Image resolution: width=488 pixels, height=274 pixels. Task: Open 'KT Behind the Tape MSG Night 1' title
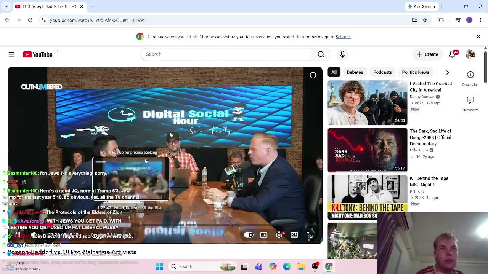click(429, 182)
